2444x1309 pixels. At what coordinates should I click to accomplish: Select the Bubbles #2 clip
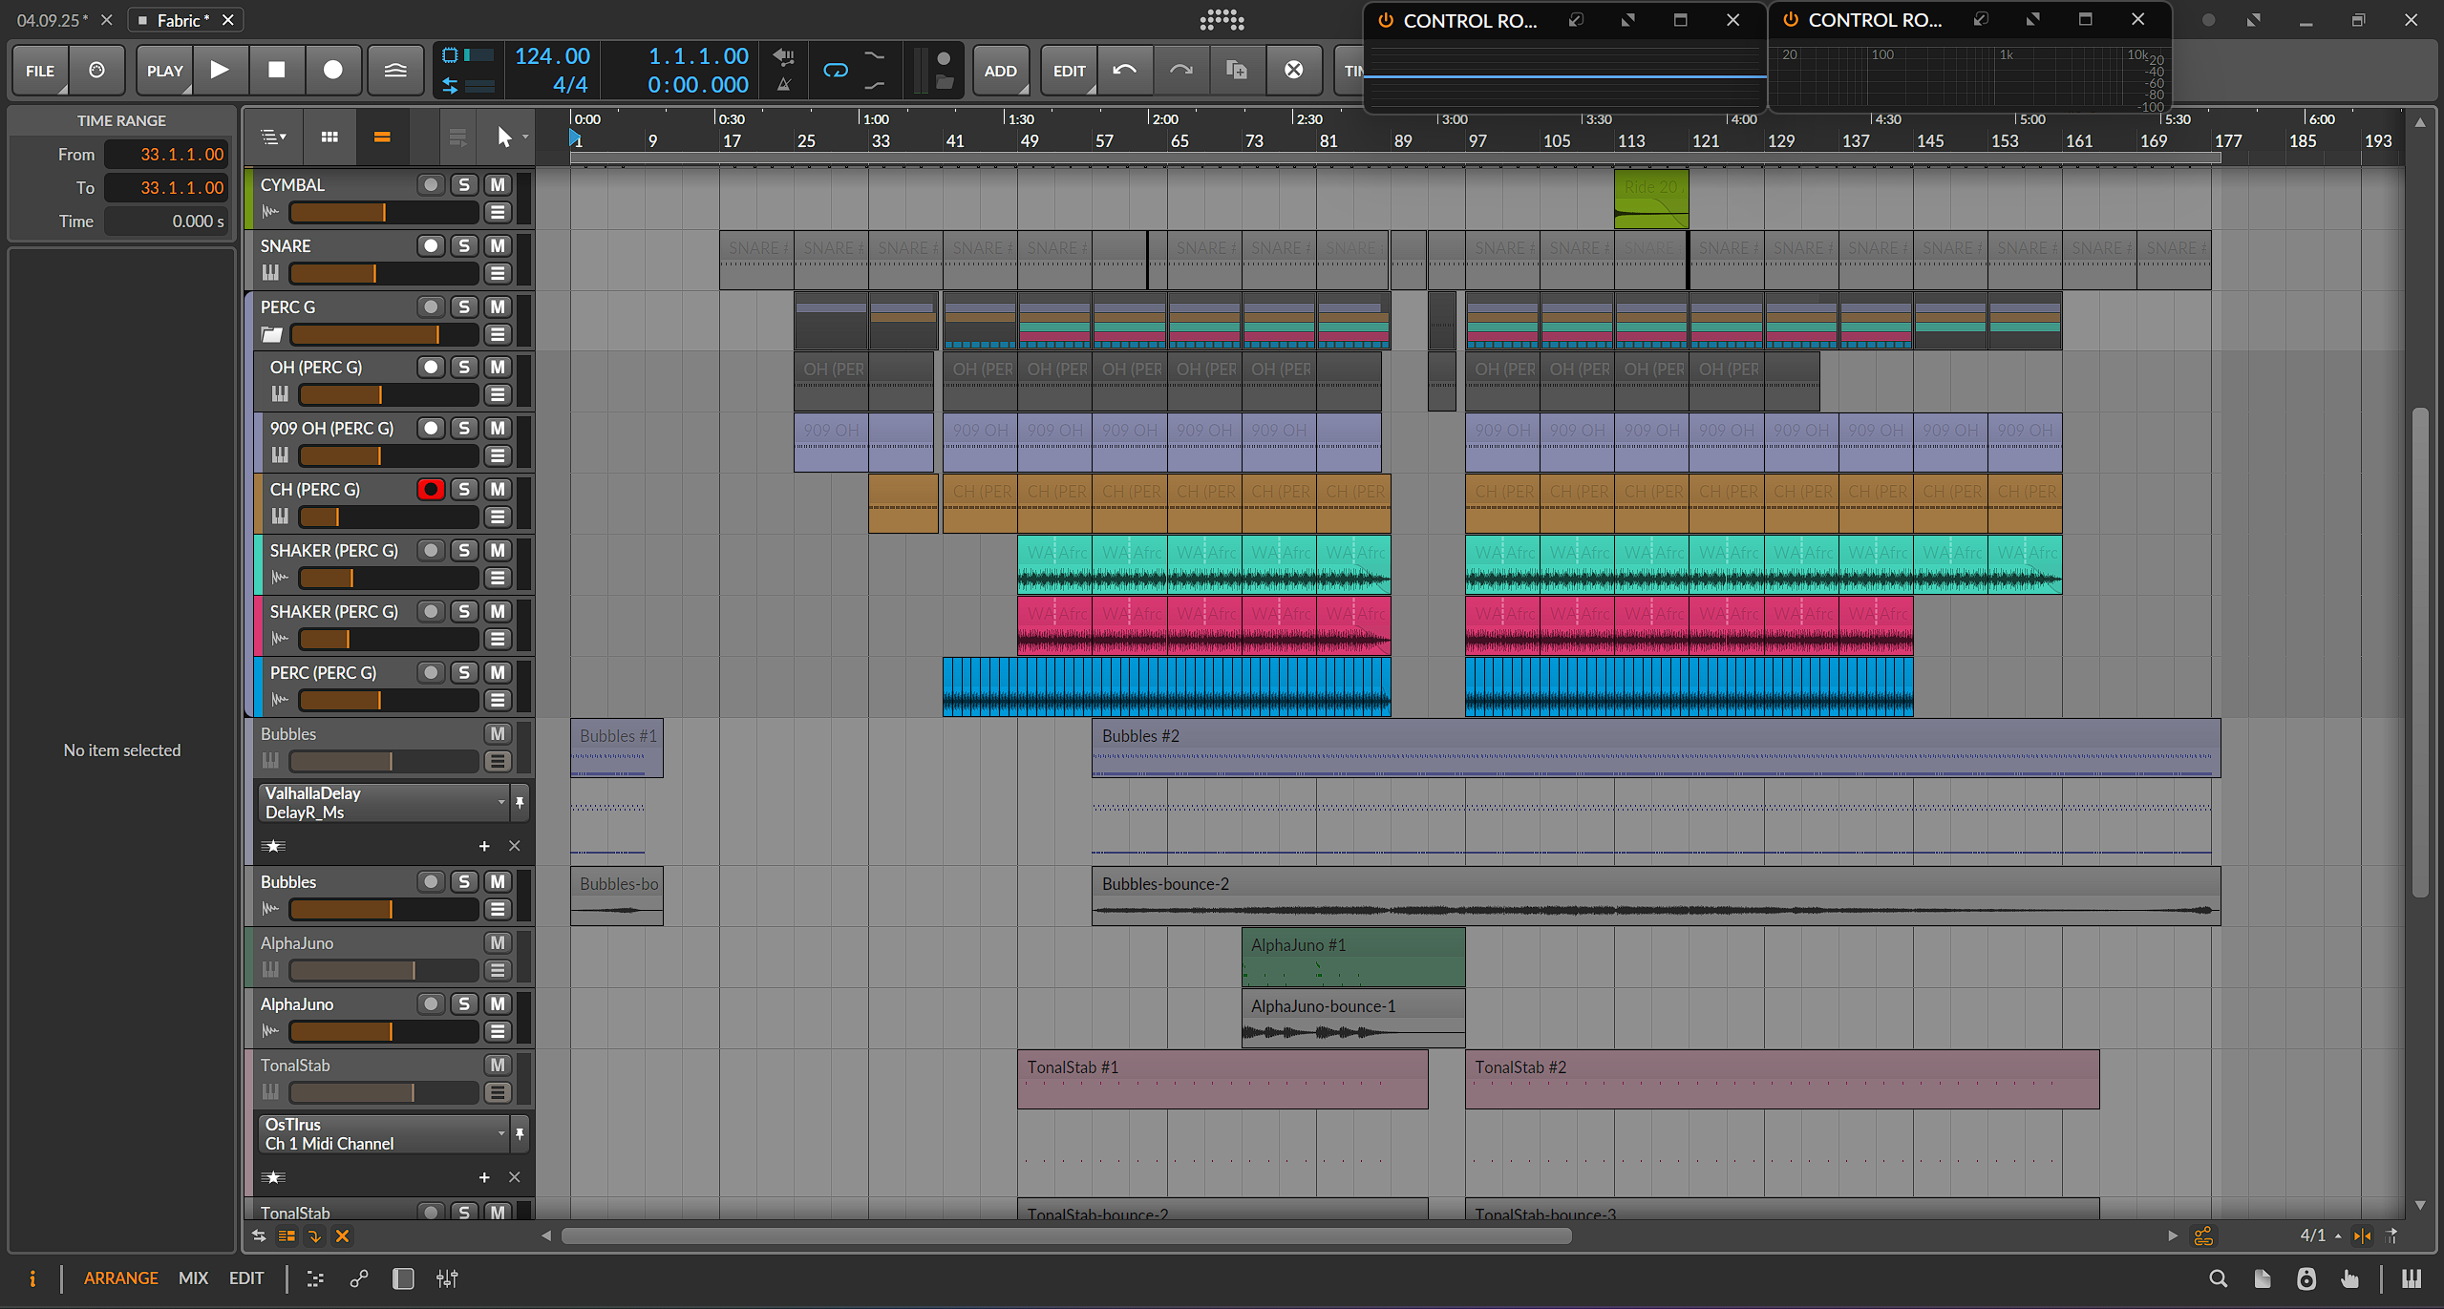tap(1652, 736)
